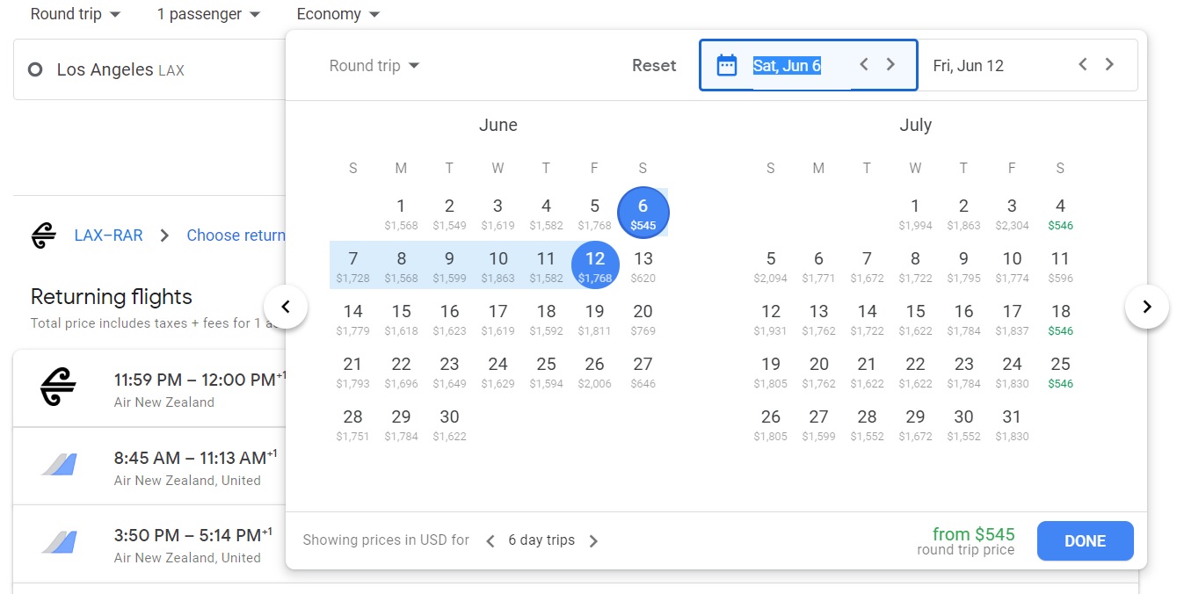Click the Air New Zealand logo beside LAX–RAR

click(42, 235)
